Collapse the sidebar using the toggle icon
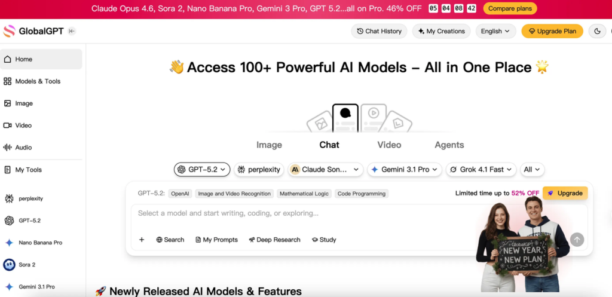The height and width of the screenshot is (297, 612). pos(72,31)
